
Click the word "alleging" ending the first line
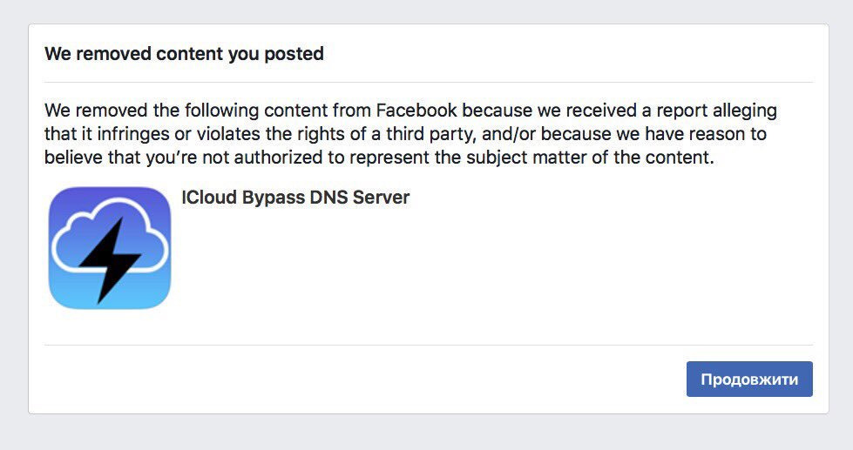[741, 111]
